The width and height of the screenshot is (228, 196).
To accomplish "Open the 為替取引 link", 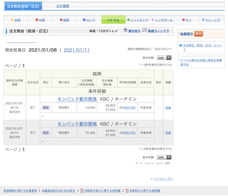I will click(187, 34).
